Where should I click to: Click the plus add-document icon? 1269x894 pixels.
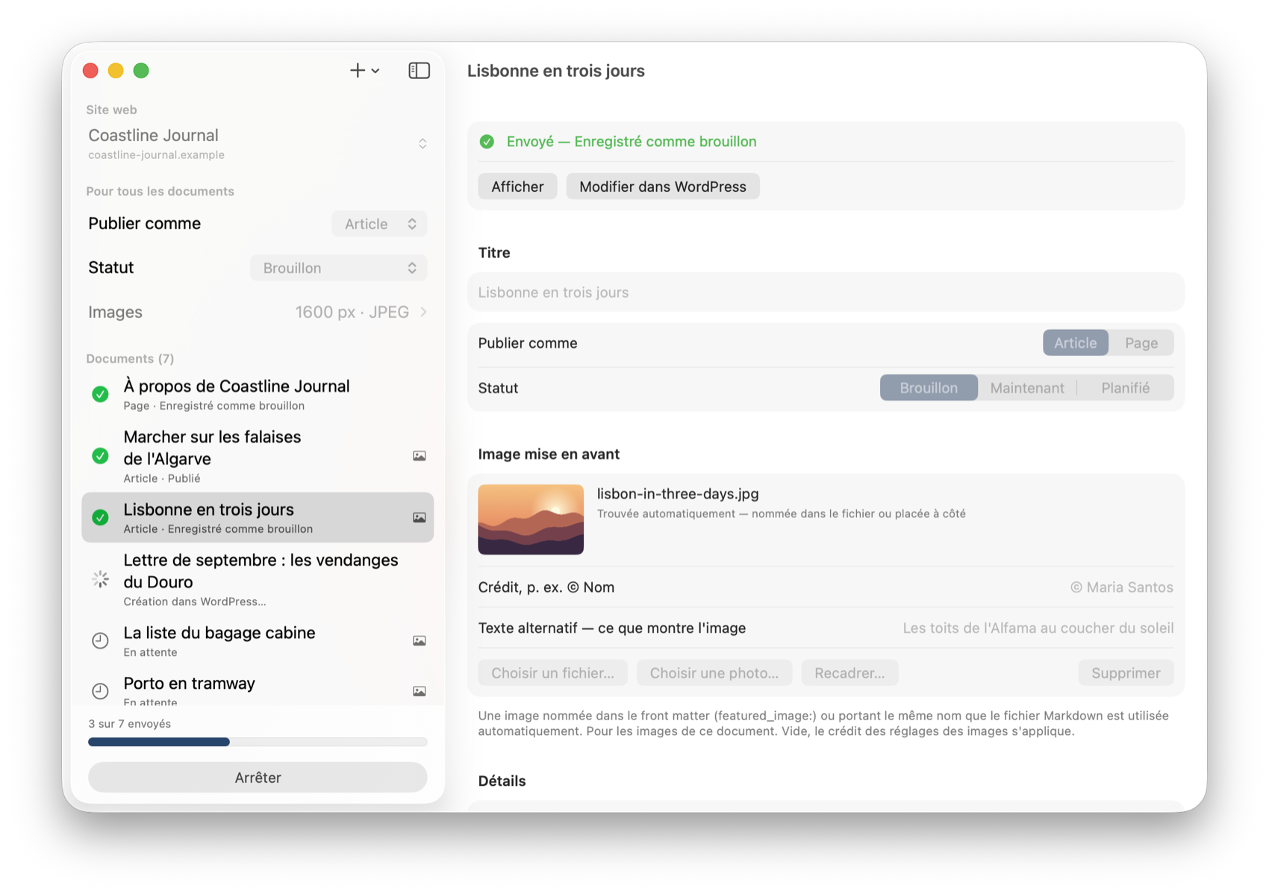[x=357, y=70]
